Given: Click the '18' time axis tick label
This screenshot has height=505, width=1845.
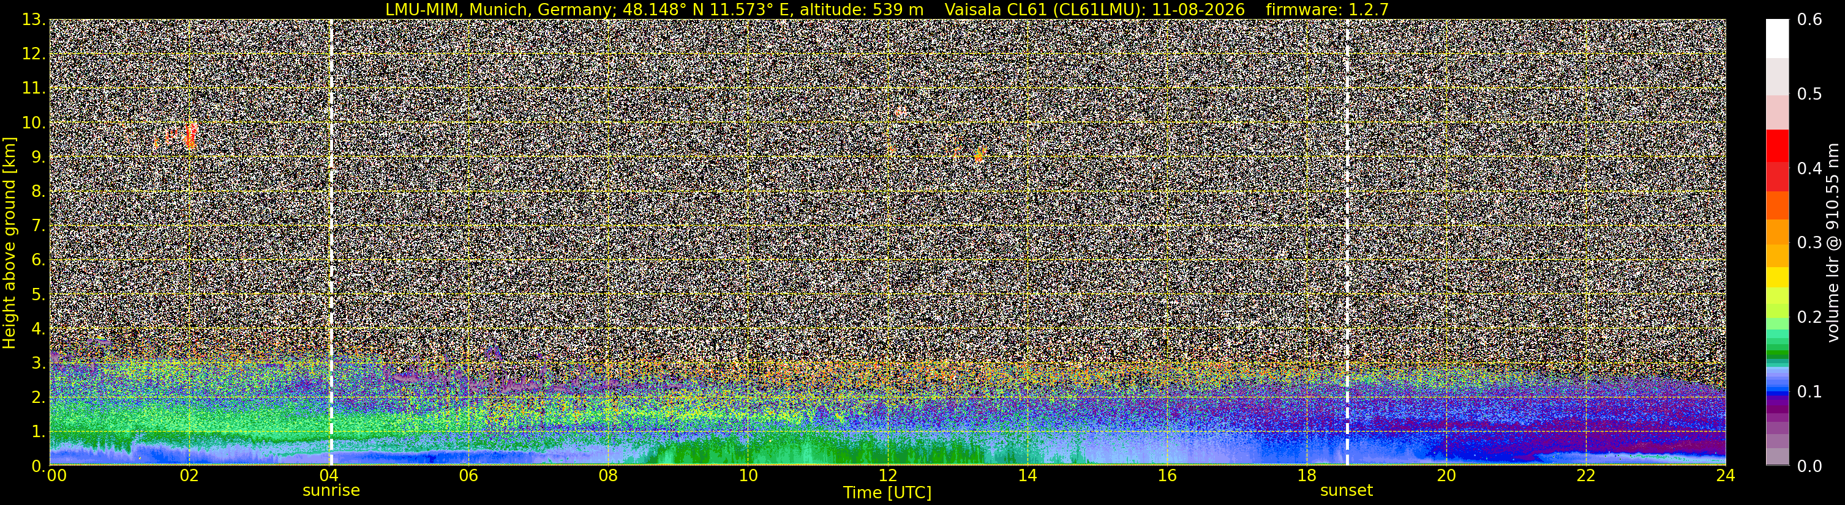Looking at the screenshot, I should coord(1306,476).
